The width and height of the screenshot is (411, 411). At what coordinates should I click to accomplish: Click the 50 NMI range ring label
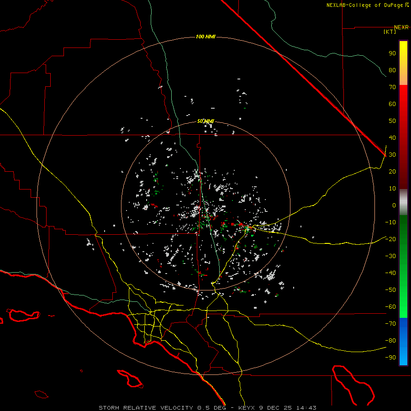click(205, 121)
